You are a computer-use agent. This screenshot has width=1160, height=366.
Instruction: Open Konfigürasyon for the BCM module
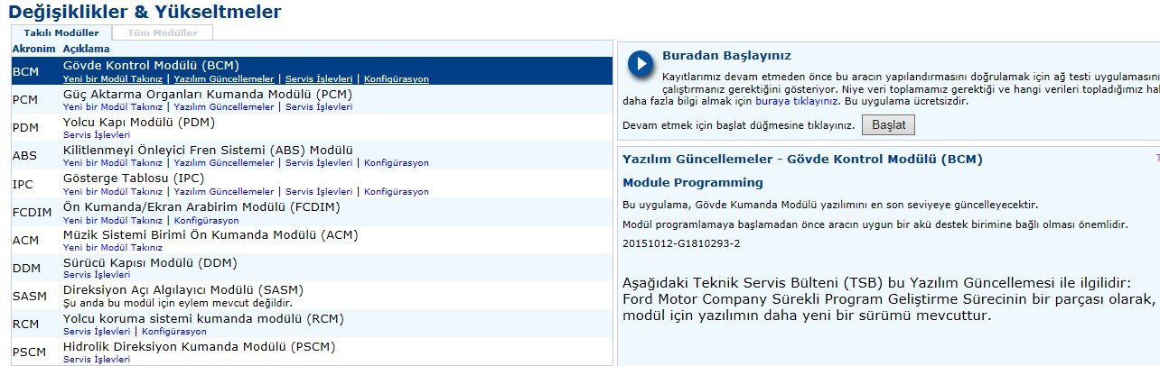(x=396, y=79)
